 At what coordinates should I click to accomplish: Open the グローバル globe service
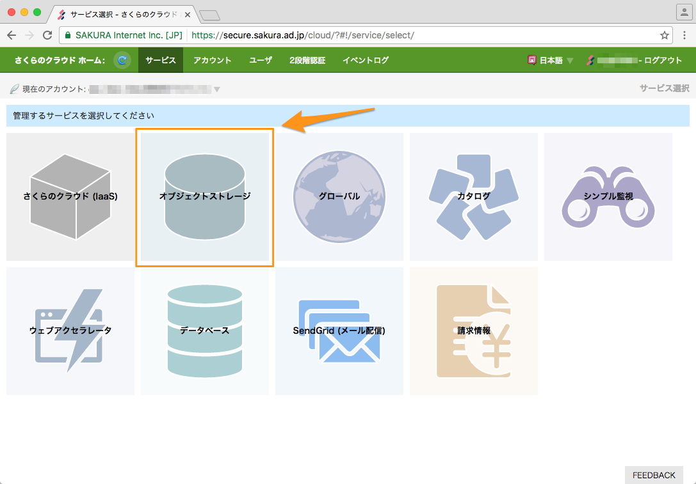(x=339, y=197)
